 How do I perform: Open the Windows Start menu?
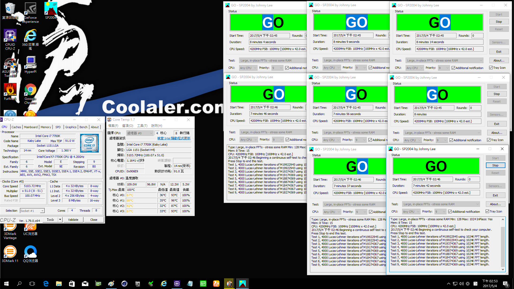(x=6, y=284)
